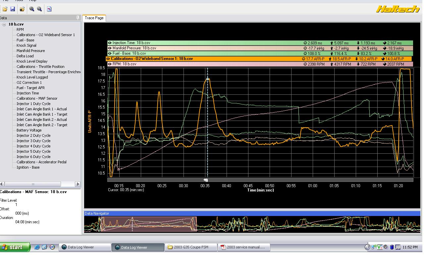This screenshot has width=424, height=265.
Task: Click the add log file folder icon
Action: click(22, 9)
